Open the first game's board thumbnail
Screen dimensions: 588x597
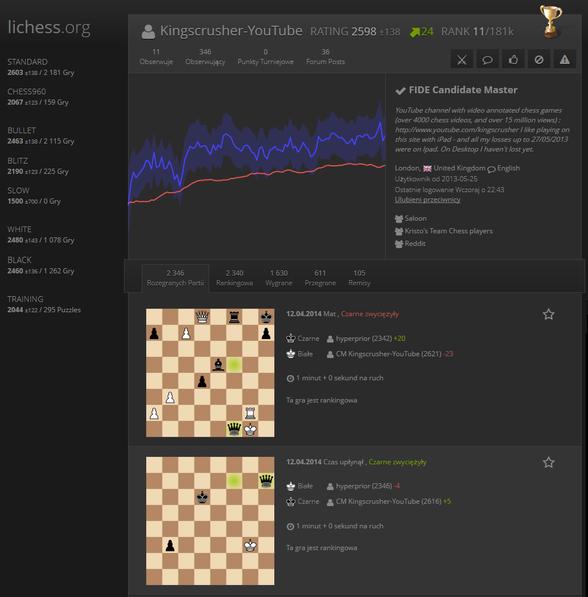(x=210, y=373)
